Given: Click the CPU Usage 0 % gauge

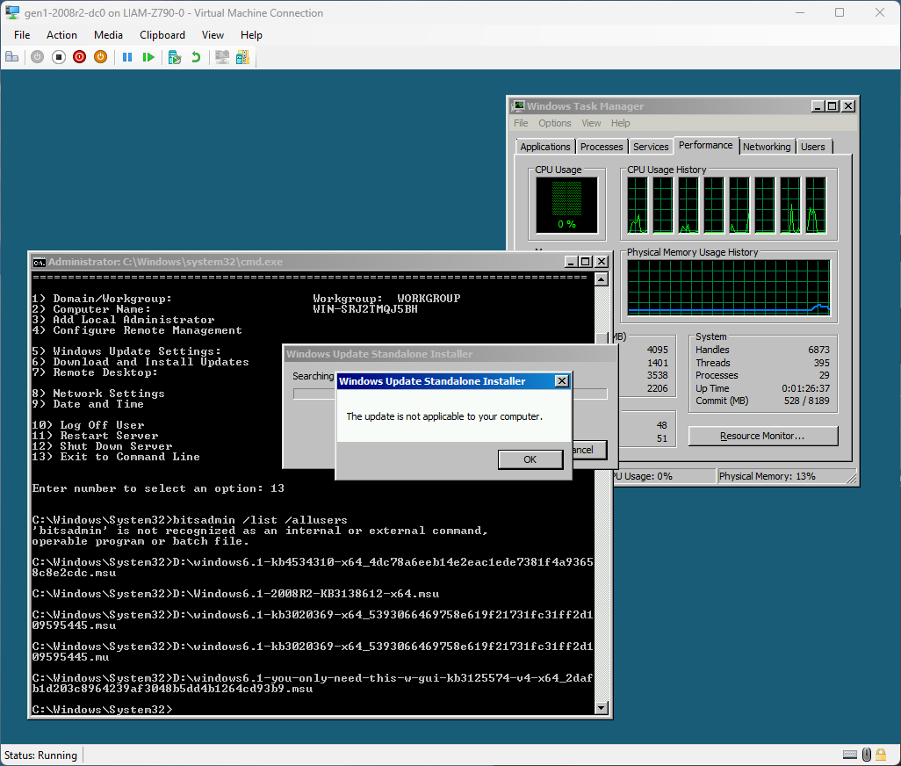Looking at the screenshot, I should coord(566,206).
